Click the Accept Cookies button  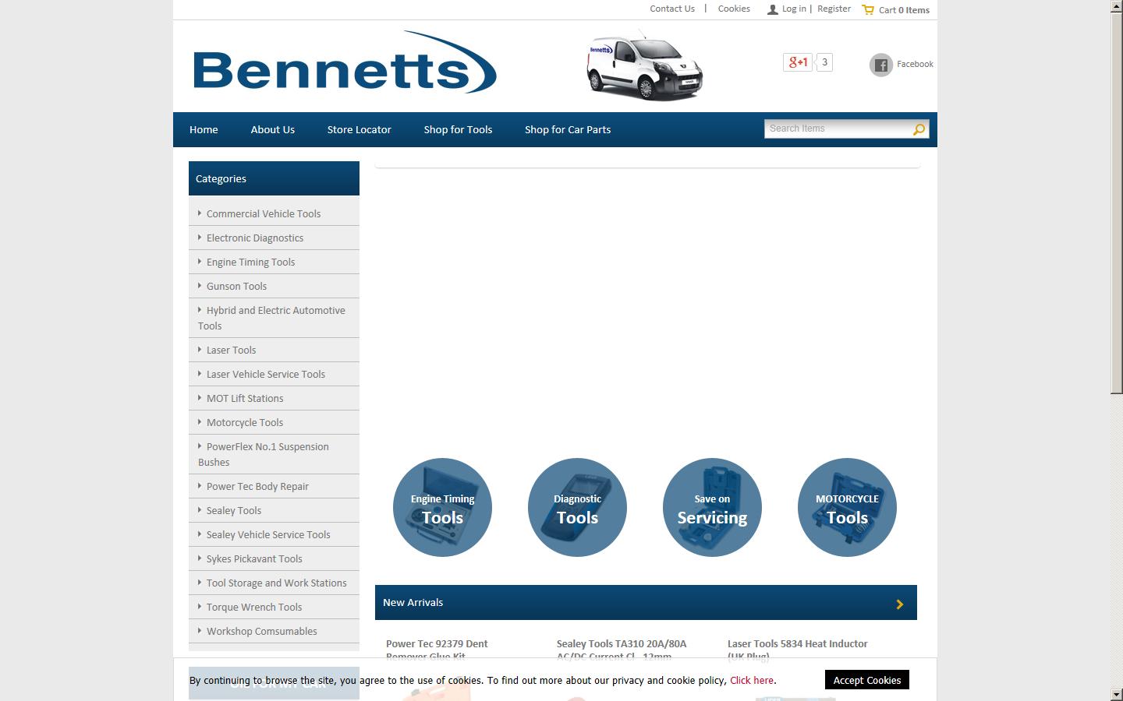(x=866, y=679)
